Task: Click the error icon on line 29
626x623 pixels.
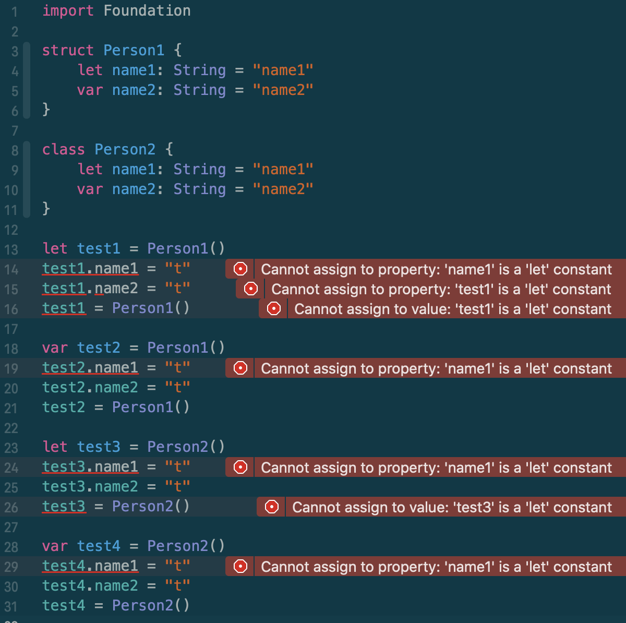Action: [x=240, y=566]
